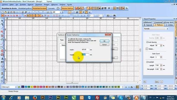
Task: Open FileZilla from the taskbar
Action: (x=97, y=97)
